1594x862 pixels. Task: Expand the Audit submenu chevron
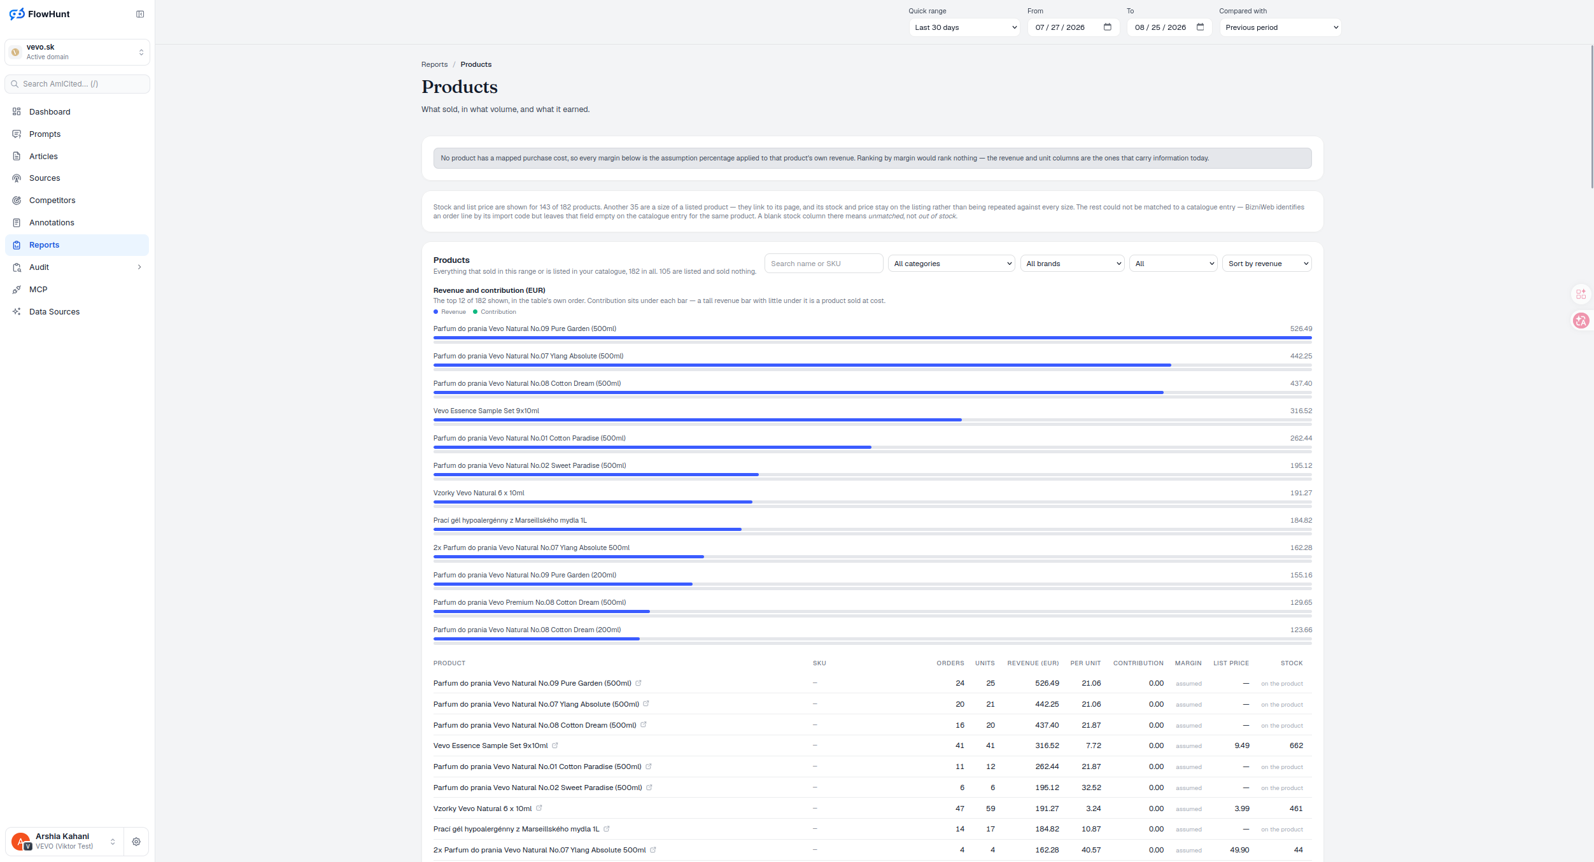[x=139, y=267]
